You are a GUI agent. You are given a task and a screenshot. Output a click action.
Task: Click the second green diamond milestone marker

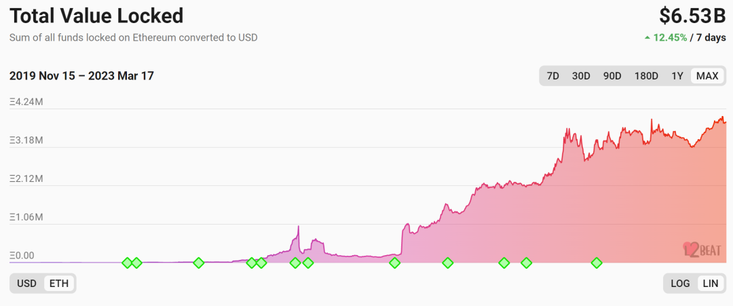pyautogui.click(x=136, y=263)
